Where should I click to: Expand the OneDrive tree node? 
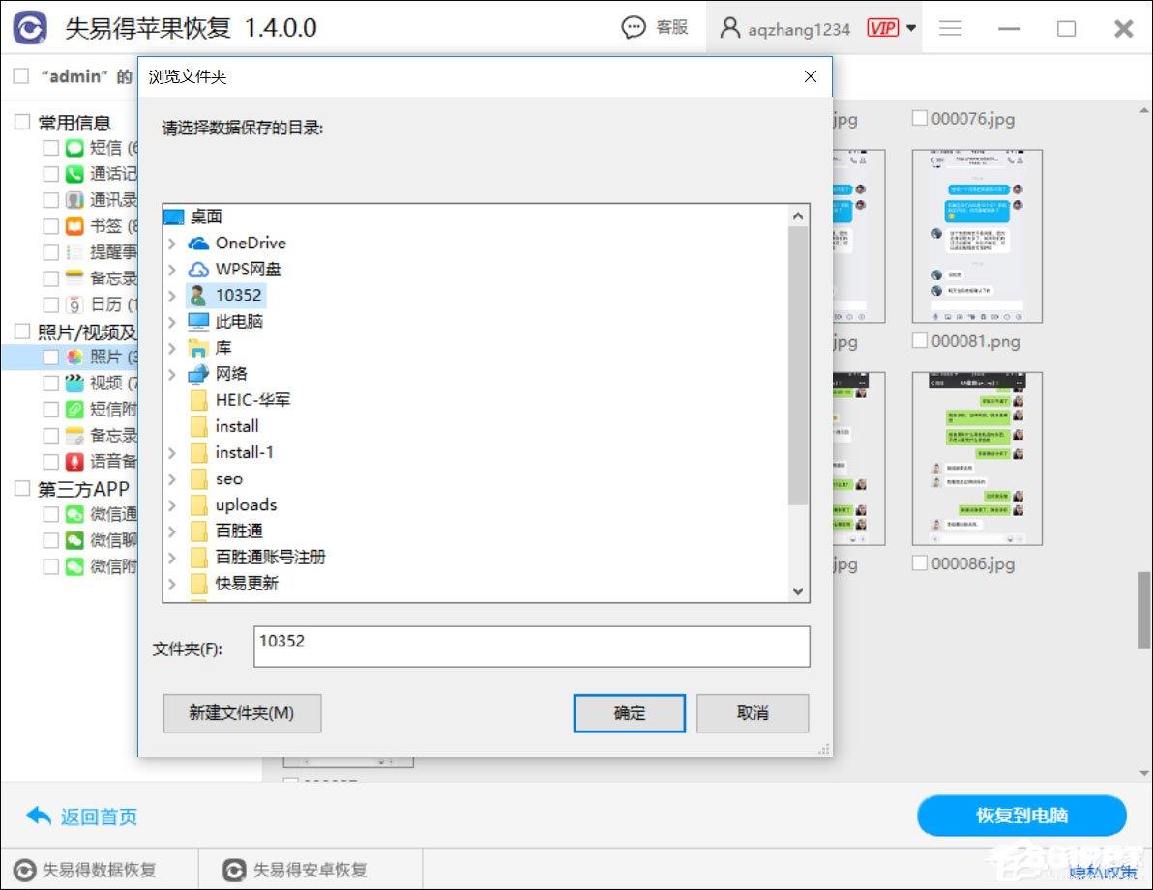click(172, 244)
